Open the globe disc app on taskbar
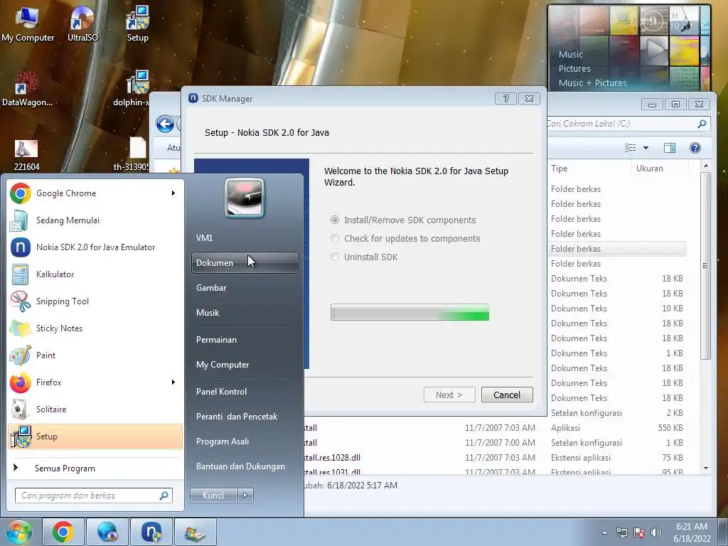The height and width of the screenshot is (546, 728). point(107,532)
